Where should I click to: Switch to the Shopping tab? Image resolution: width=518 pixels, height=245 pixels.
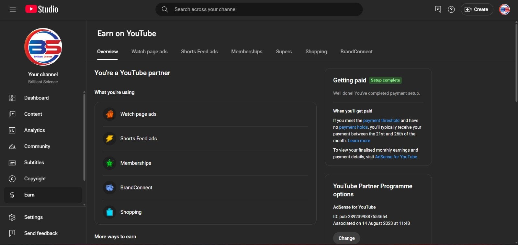pos(316,52)
